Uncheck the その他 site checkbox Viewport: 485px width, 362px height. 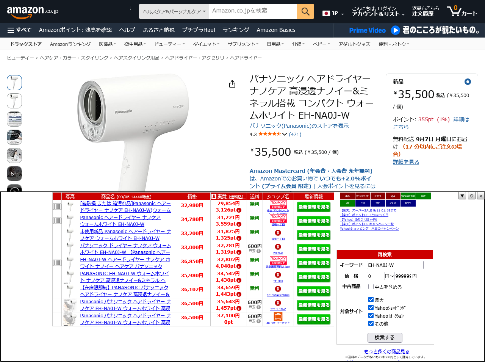[x=371, y=323]
